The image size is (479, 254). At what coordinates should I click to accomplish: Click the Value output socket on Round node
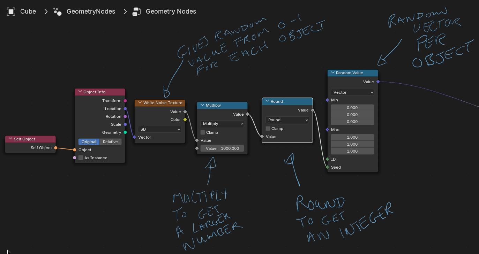point(313,110)
